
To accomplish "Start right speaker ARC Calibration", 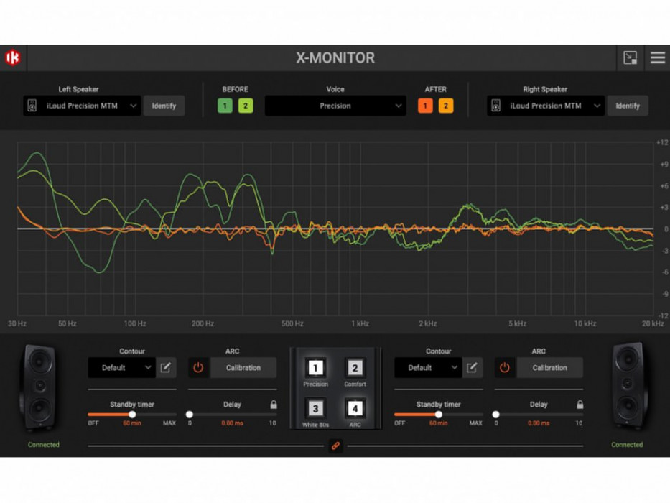I will [549, 367].
